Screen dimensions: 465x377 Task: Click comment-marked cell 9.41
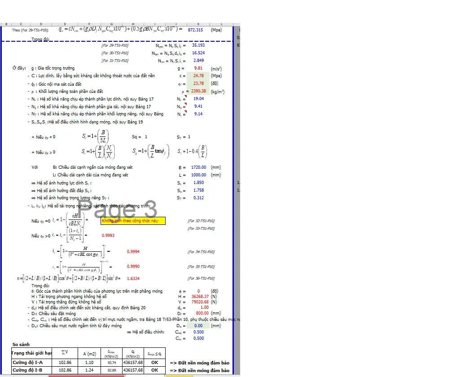[x=198, y=106]
